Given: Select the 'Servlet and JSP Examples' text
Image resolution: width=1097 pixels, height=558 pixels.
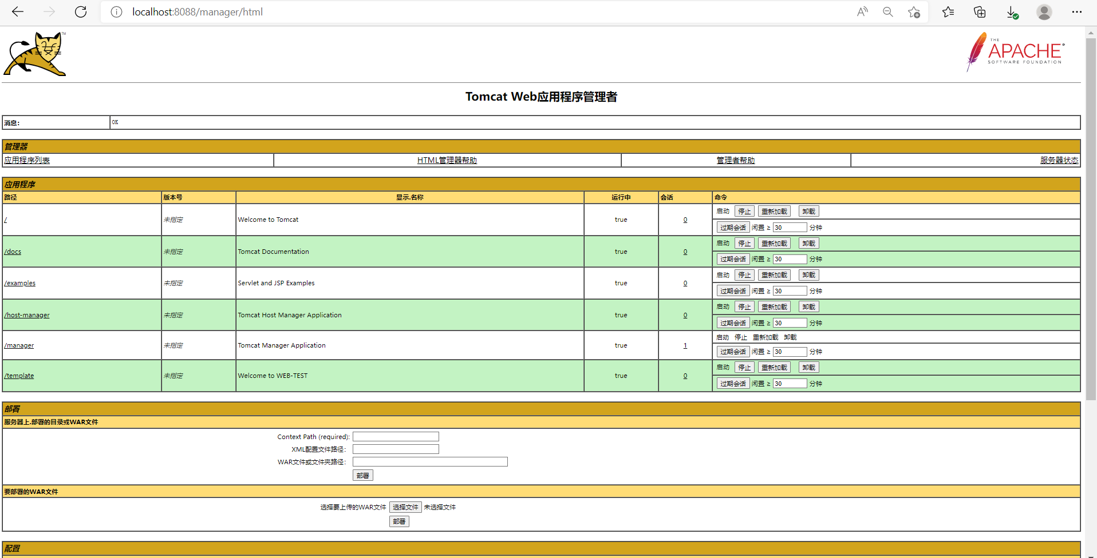Looking at the screenshot, I should 276,283.
